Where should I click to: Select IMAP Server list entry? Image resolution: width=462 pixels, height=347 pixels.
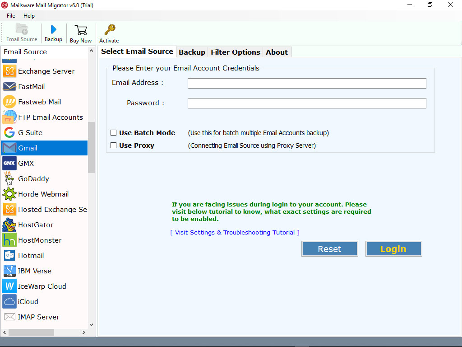pos(44,317)
